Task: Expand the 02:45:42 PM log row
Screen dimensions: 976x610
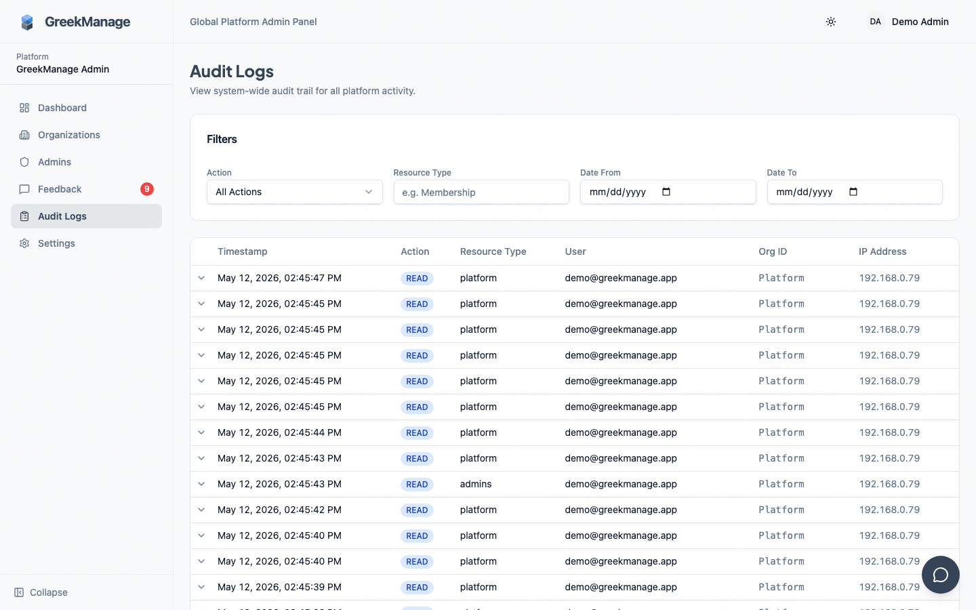Action: 201,510
